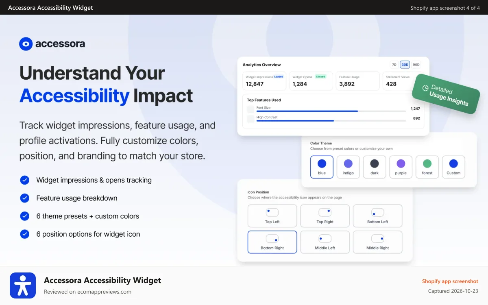The width and height of the screenshot is (488, 305).
Task: Click the 428 statement views value
Action: (x=391, y=84)
